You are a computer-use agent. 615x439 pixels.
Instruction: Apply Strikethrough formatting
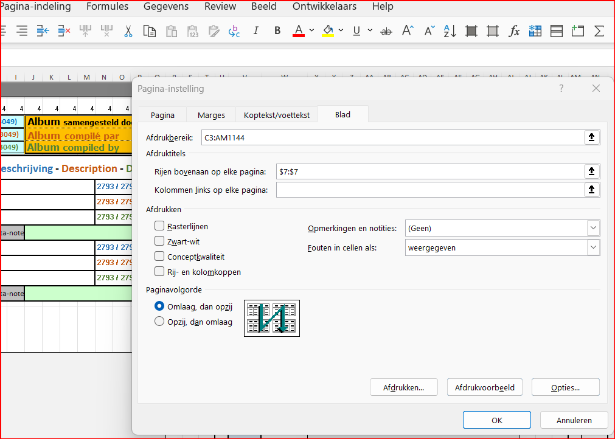[x=386, y=31]
